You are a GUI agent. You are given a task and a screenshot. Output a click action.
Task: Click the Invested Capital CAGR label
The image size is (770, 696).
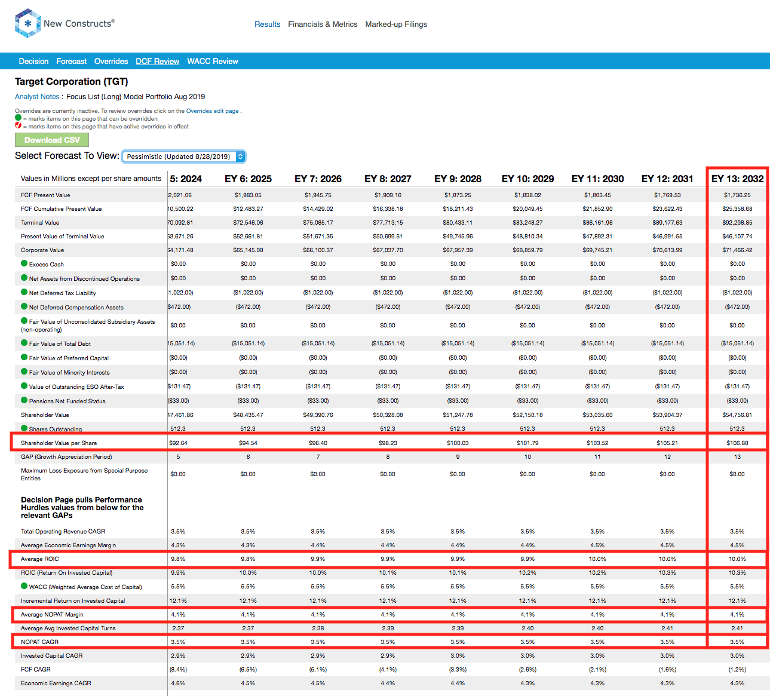[x=52, y=656]
